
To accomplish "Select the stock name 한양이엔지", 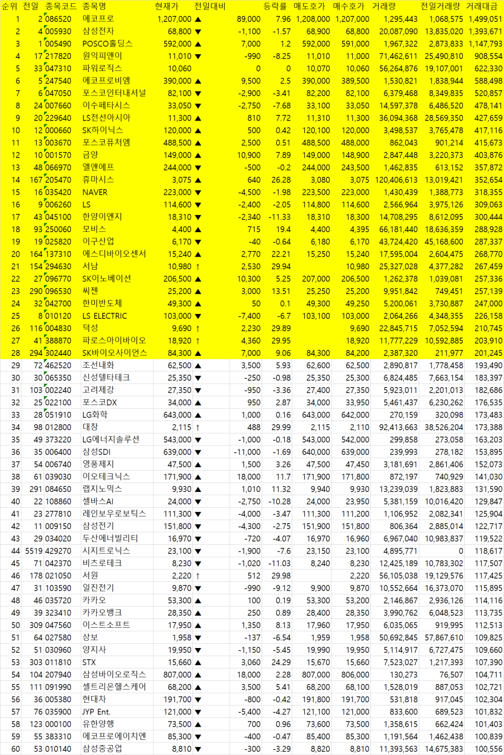I will click(x=102, y=217).
